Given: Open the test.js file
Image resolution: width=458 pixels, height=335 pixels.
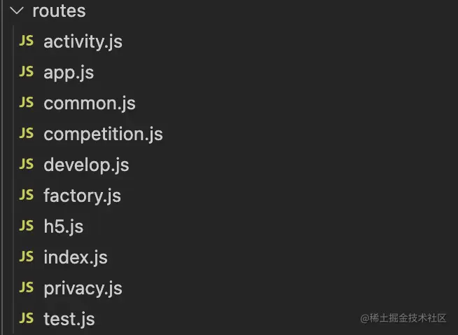Looking at the screenshot, I should click(x=69, y=319).
